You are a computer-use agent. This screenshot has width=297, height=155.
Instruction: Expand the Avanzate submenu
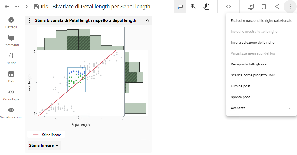[260, 108]
